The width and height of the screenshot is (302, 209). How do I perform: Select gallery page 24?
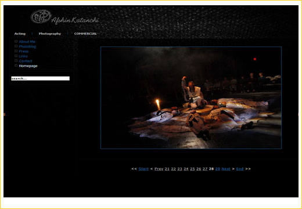coord(186,169)
